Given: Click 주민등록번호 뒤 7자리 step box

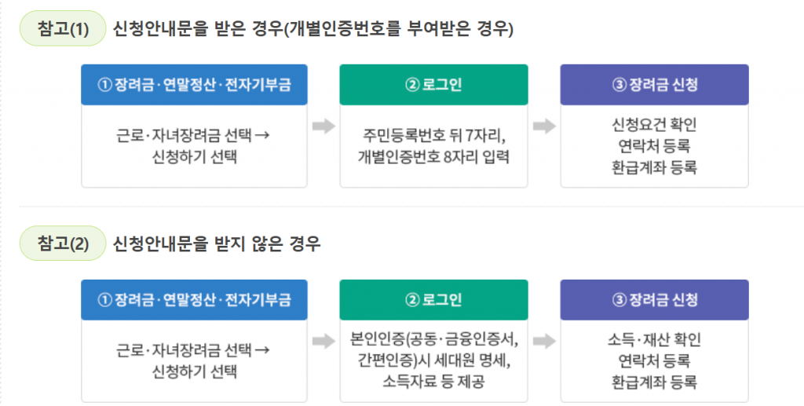Looking at the screenshot, I should tap(433, 146).
